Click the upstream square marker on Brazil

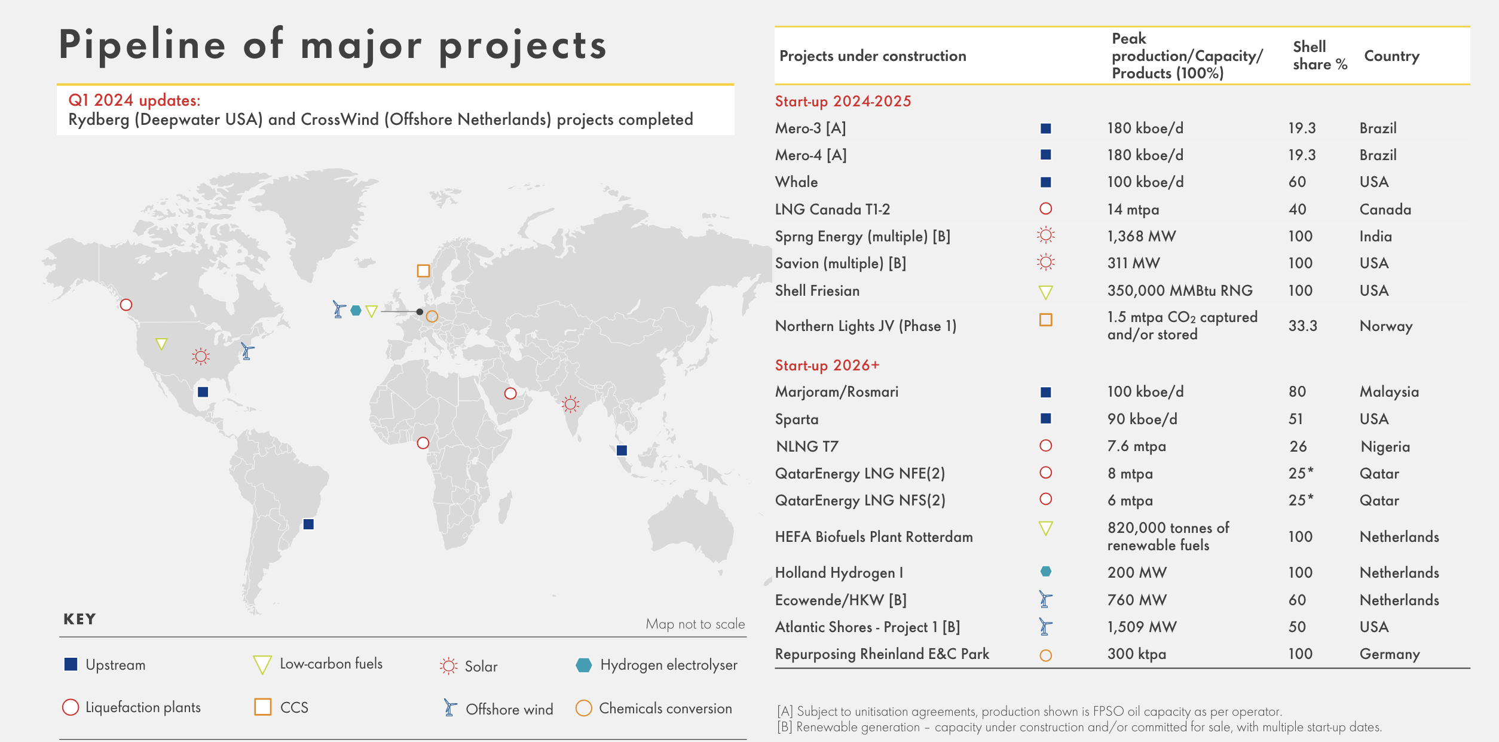(x=310, y=523)
